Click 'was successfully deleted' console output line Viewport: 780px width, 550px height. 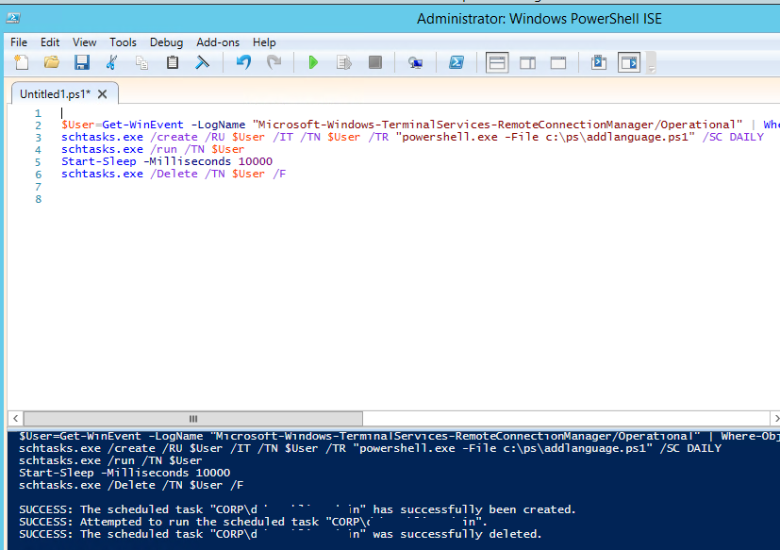pos(280,534)
